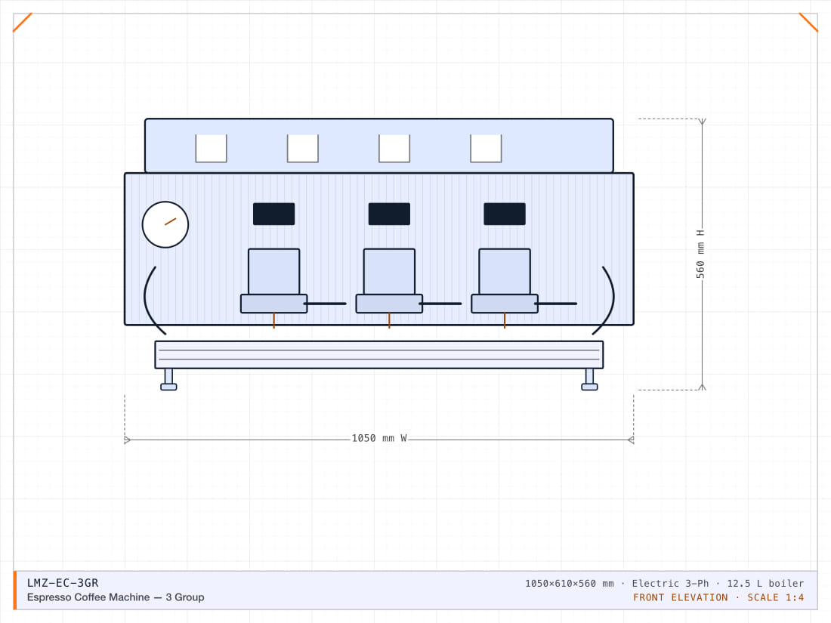
Task: Click the 1050 mm W dimension label
Action: point(379,438)
